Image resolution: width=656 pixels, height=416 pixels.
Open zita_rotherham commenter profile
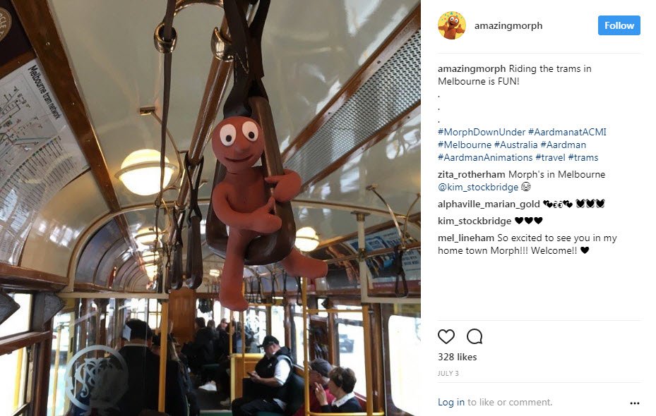[x=472, y=175]
